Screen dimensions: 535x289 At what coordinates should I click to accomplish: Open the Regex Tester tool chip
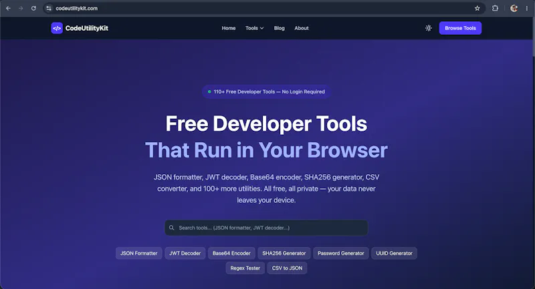[245, 268]
